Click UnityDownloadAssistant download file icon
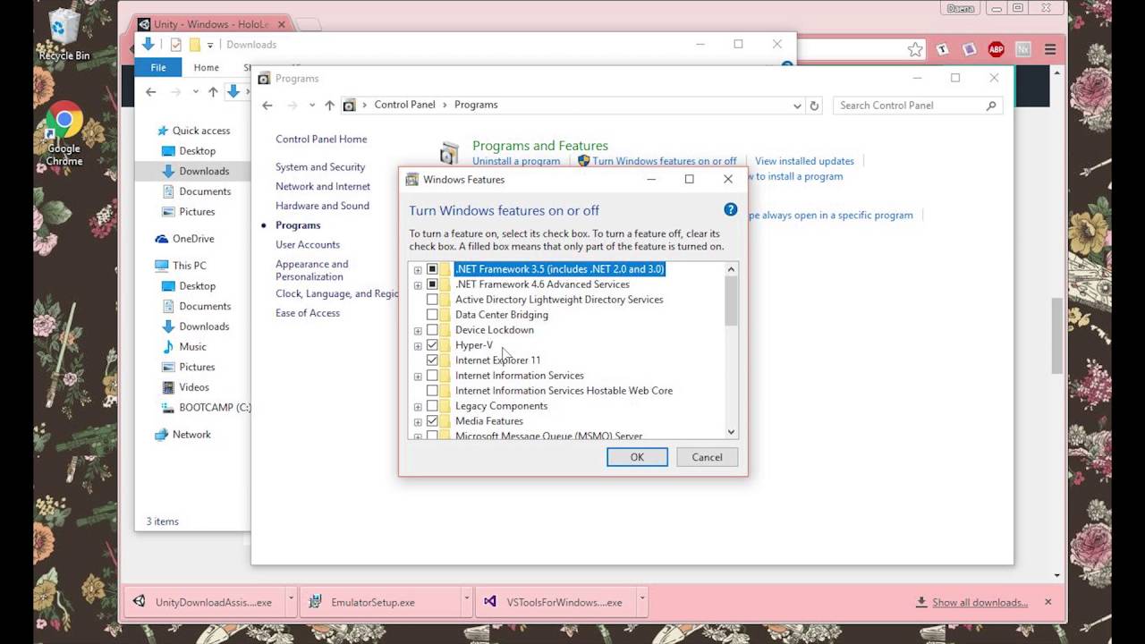The height and width of the screenshot is (644, 1145). coord(140,602)
